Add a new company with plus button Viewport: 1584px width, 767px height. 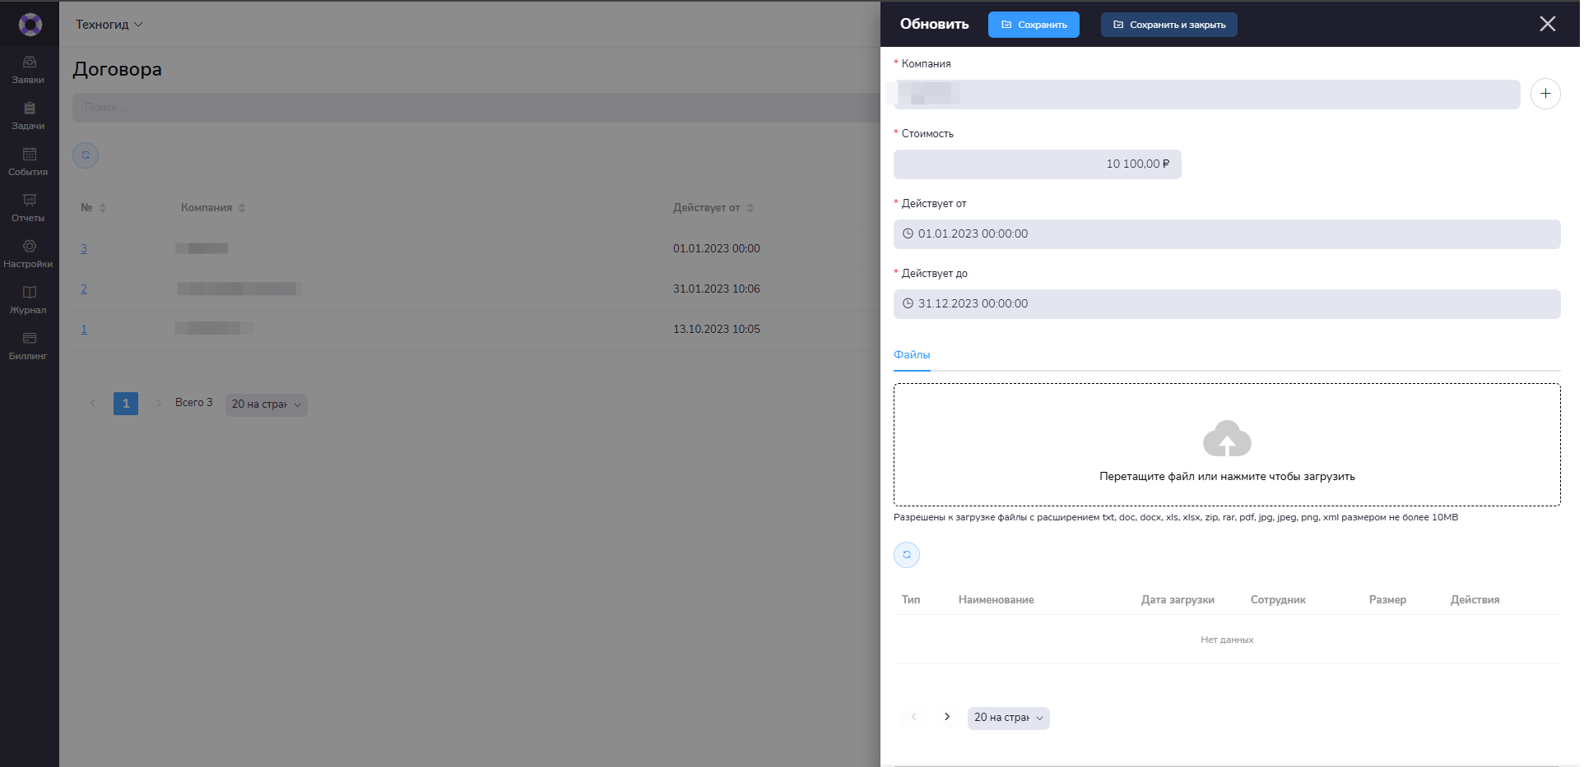point(1545,94)
